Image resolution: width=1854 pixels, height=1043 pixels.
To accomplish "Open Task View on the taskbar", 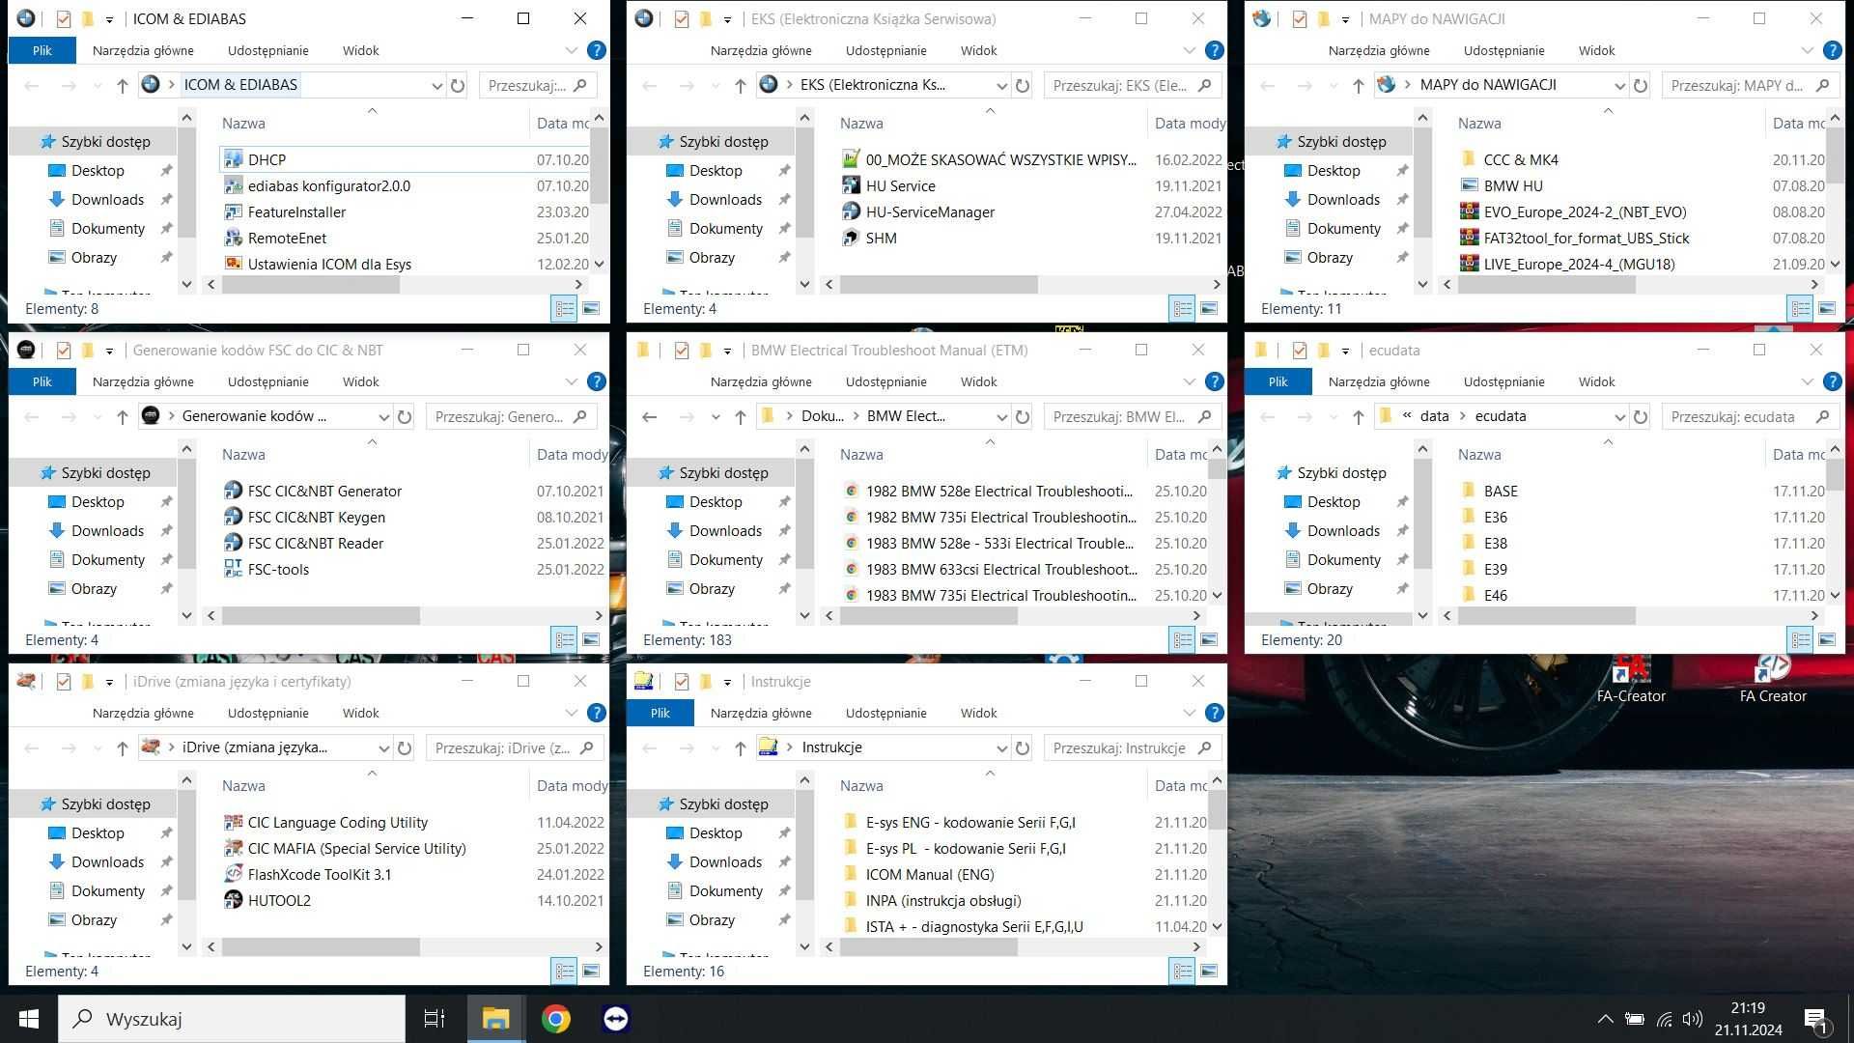I will (435, 1019).
